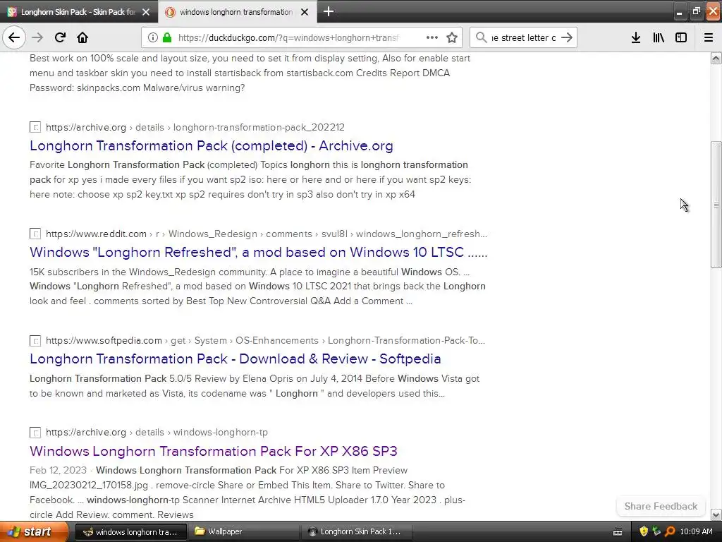Click the reddit.com Windows_Redesign URL breadcrumb

(x=266, y=234)
